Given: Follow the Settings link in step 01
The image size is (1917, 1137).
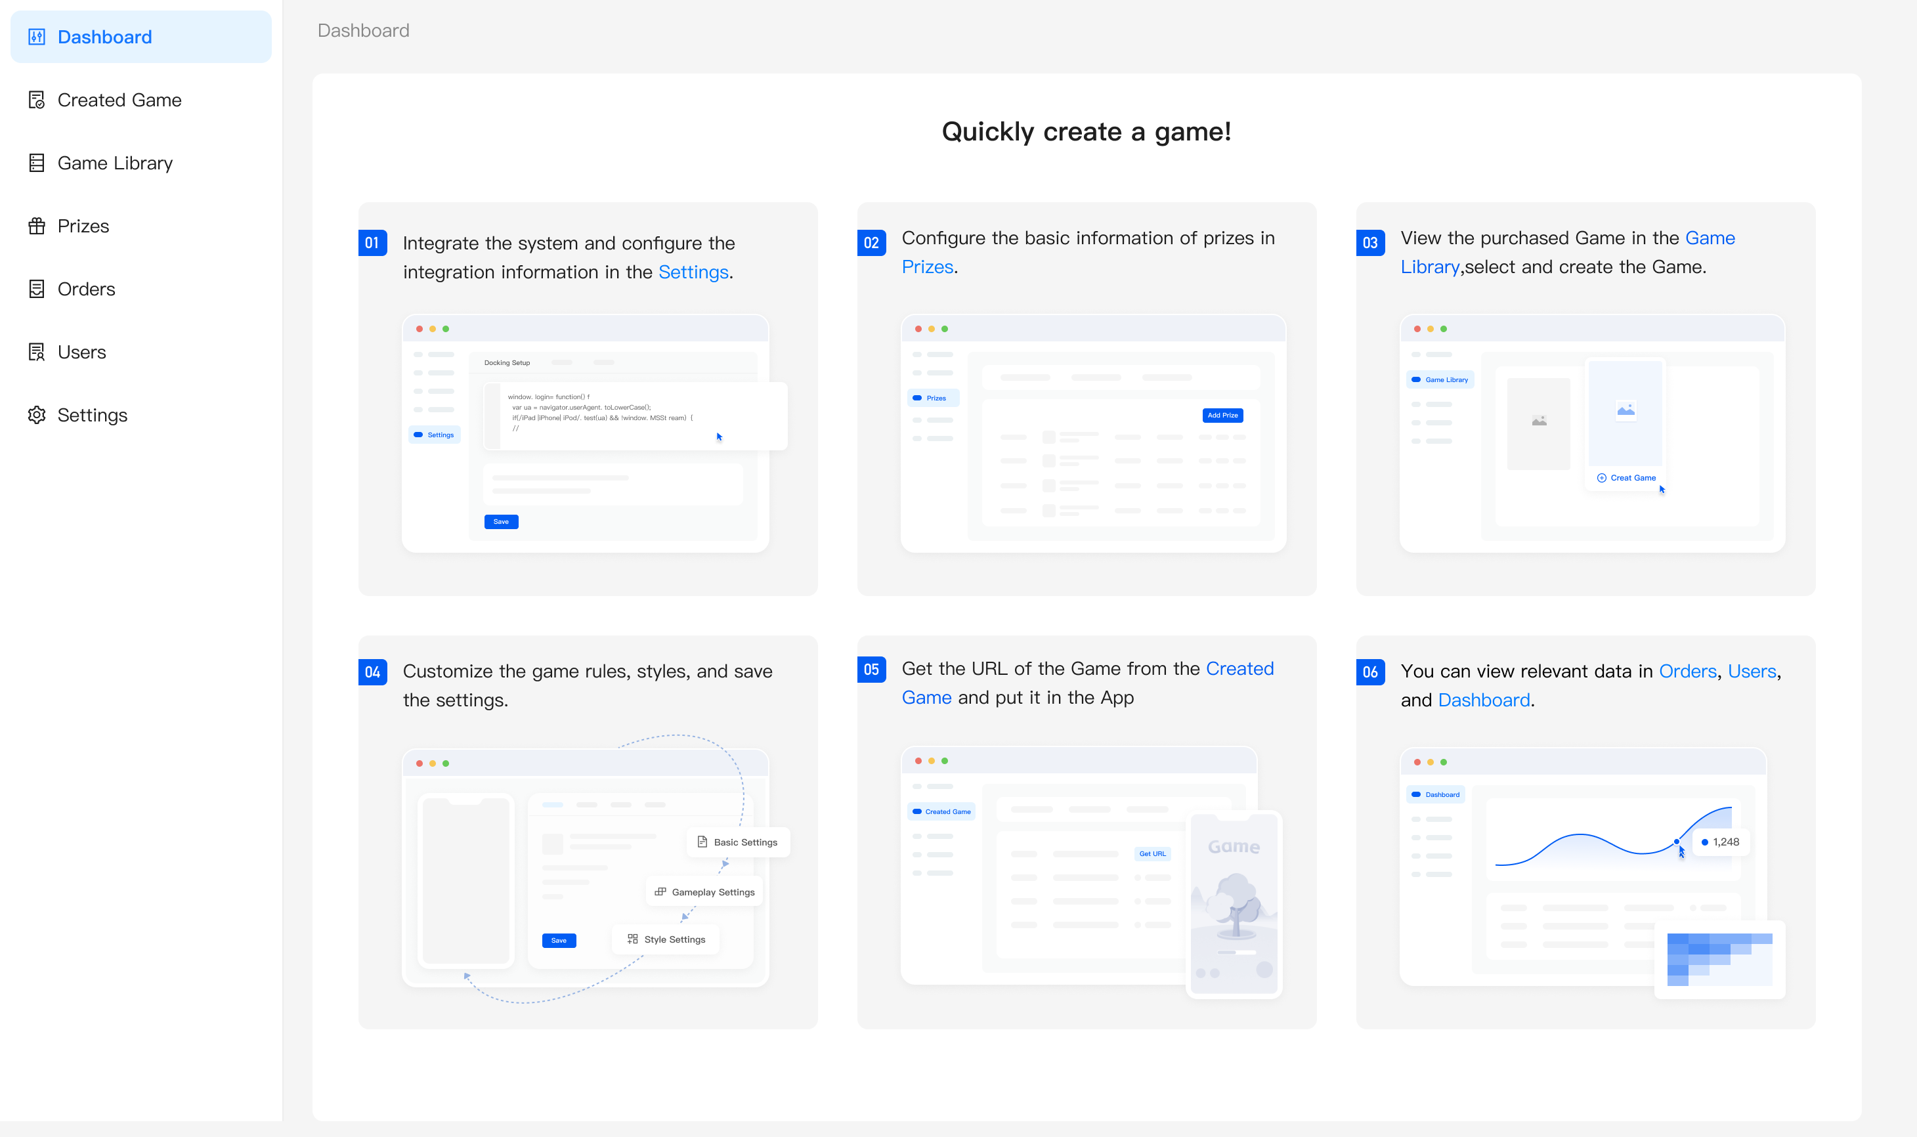Looking at the screenshot, I should (x=693, y=272).
